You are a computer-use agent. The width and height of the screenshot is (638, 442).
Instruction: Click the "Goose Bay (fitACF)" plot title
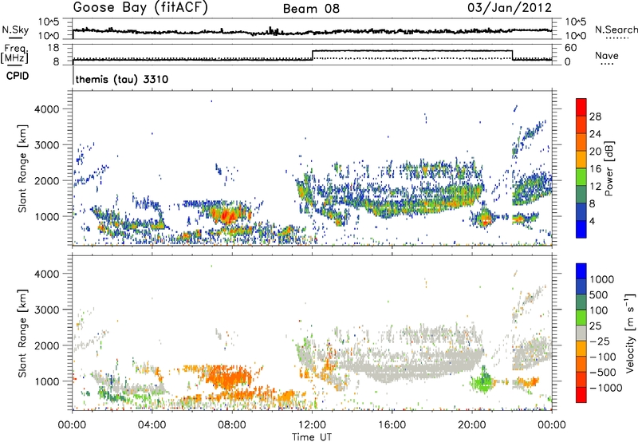click(140, 7)
